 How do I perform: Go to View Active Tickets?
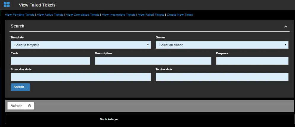point(50,15)
